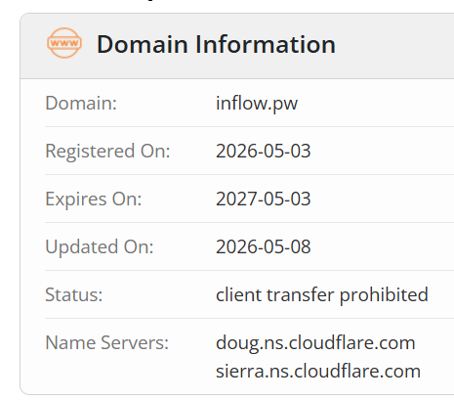454x400 pixels.
Task: Click the Registered On: label
Action: coord(107,152)
